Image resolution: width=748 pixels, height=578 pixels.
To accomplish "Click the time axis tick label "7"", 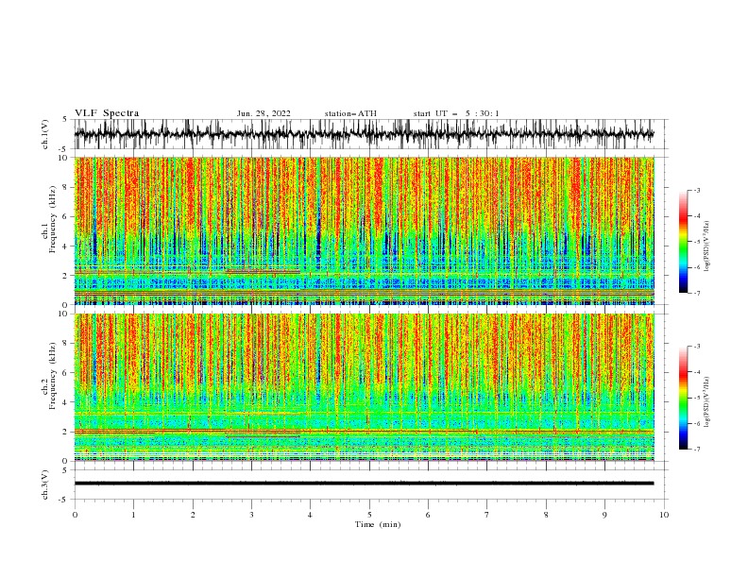I will pyautogui.click(x=487, y=515).
